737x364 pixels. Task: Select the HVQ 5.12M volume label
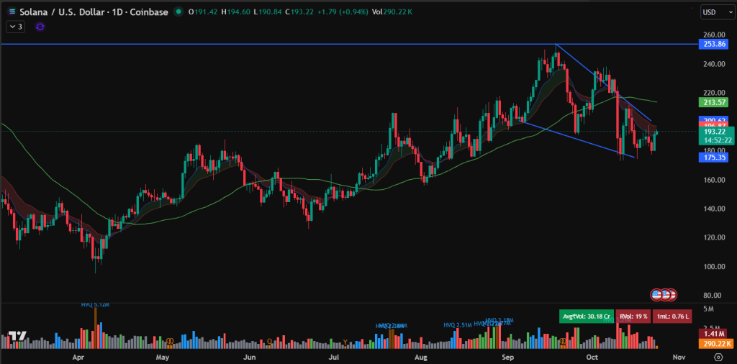(x=96, y=304)
